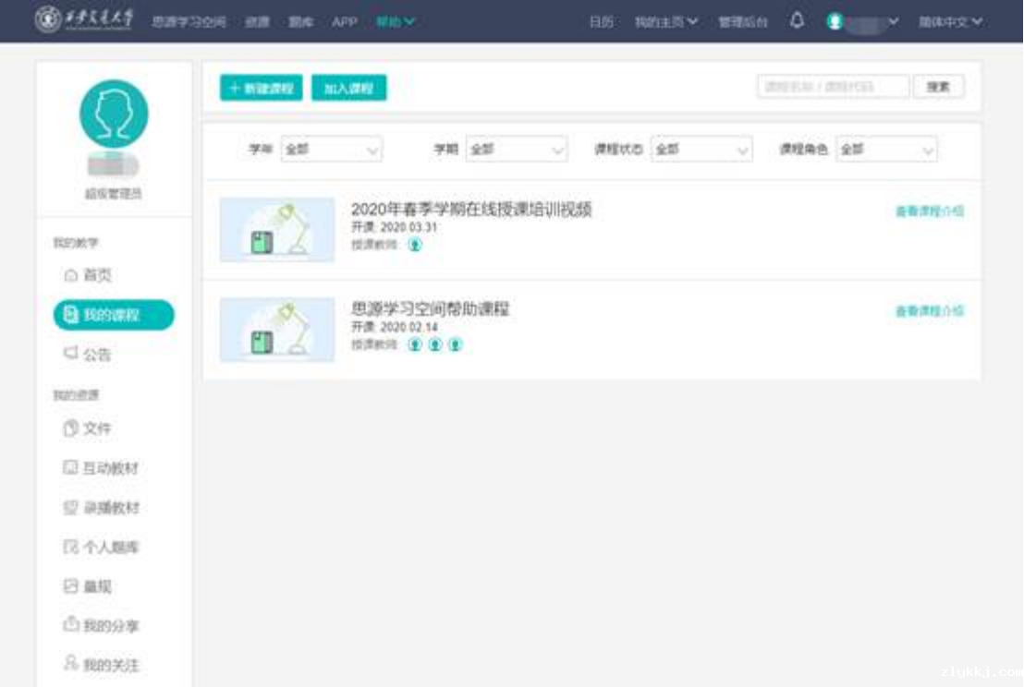The width and height of the screenshot is (1024, 687).
Task: Open the 帮助 menu in top navigation
Action: click(395, 22)
